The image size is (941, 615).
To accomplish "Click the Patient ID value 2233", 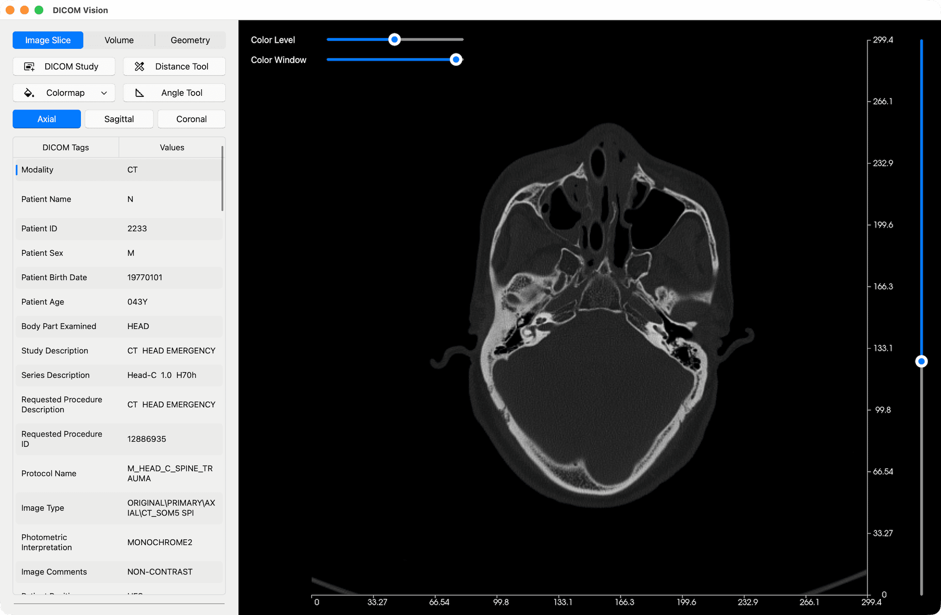I will tap(137, 229).
